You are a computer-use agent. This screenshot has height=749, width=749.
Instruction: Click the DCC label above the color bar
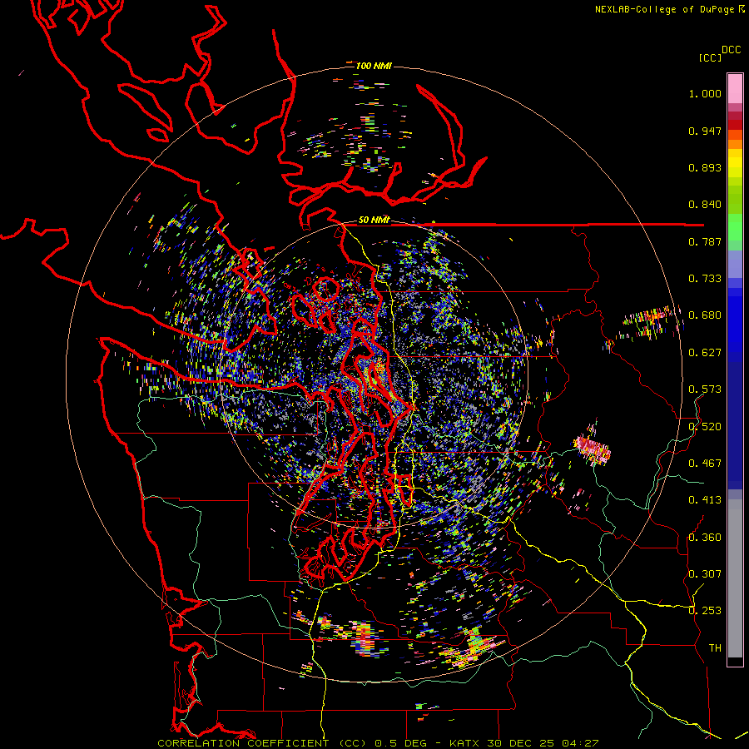tap(731, 50)
